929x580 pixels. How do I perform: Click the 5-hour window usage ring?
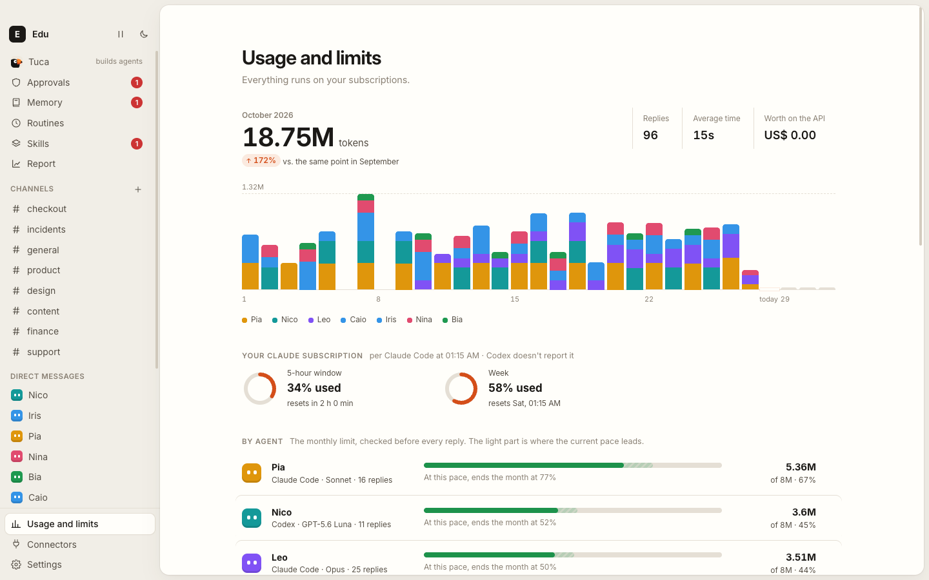coord(260,389)
